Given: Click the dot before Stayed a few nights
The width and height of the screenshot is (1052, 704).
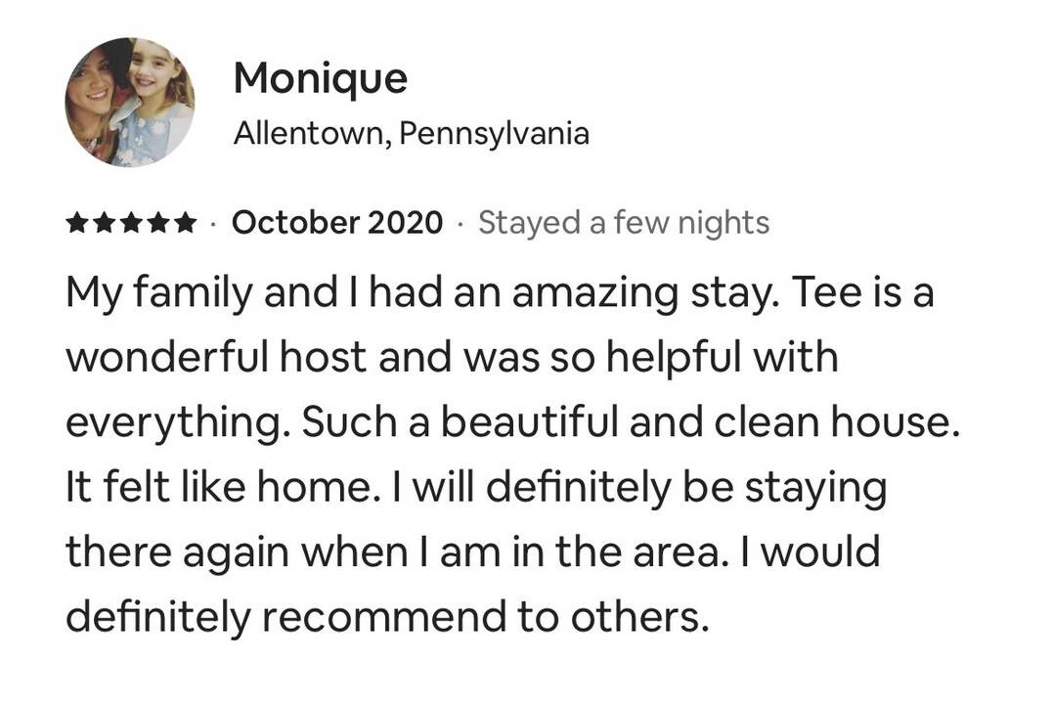Looking at the screenshot, I should 460,224.
